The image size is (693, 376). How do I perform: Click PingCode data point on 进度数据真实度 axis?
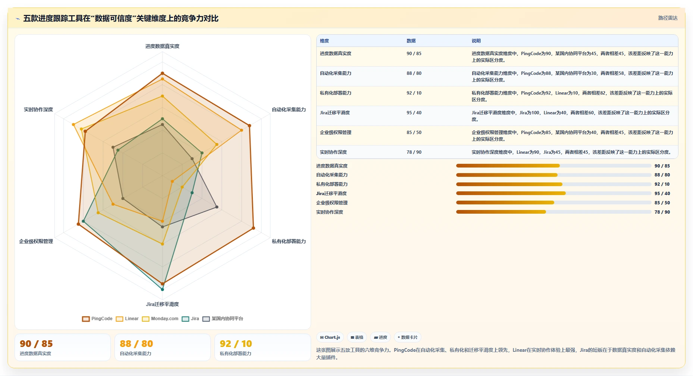click(162, 73)
